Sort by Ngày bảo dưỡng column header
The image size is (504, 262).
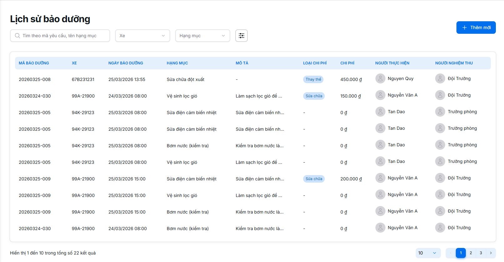pyautogui.click(x=126, y=63)
